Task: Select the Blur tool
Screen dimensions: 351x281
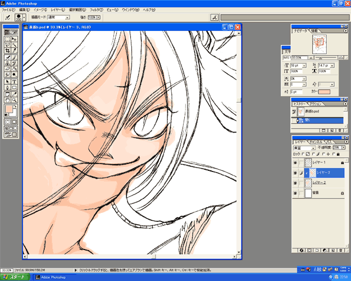Action: (x=7, y=74)
